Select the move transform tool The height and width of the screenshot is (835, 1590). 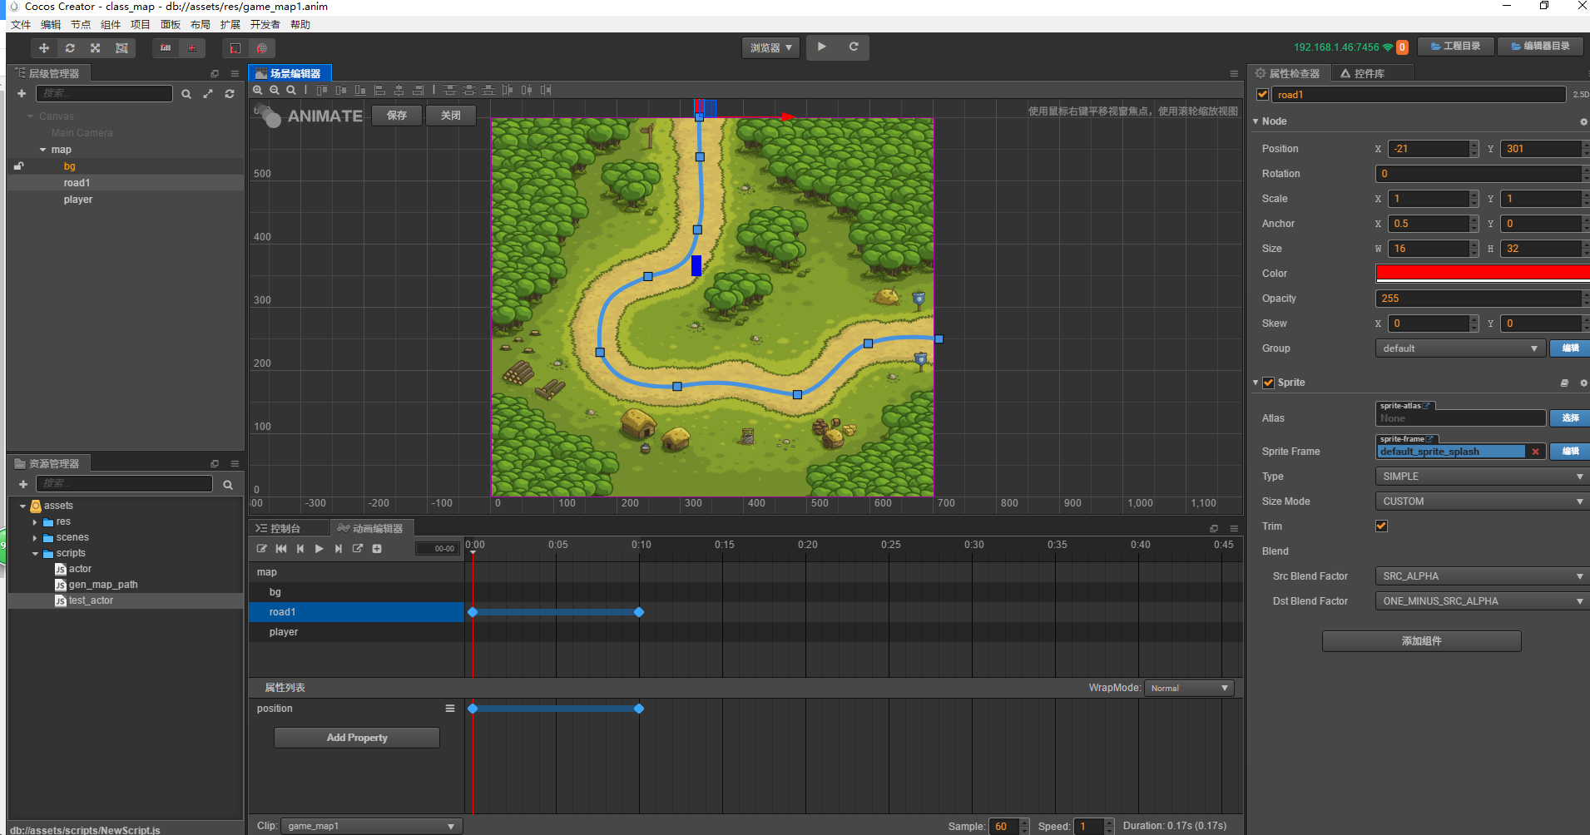pyautogui.click(x=44, y=48)
